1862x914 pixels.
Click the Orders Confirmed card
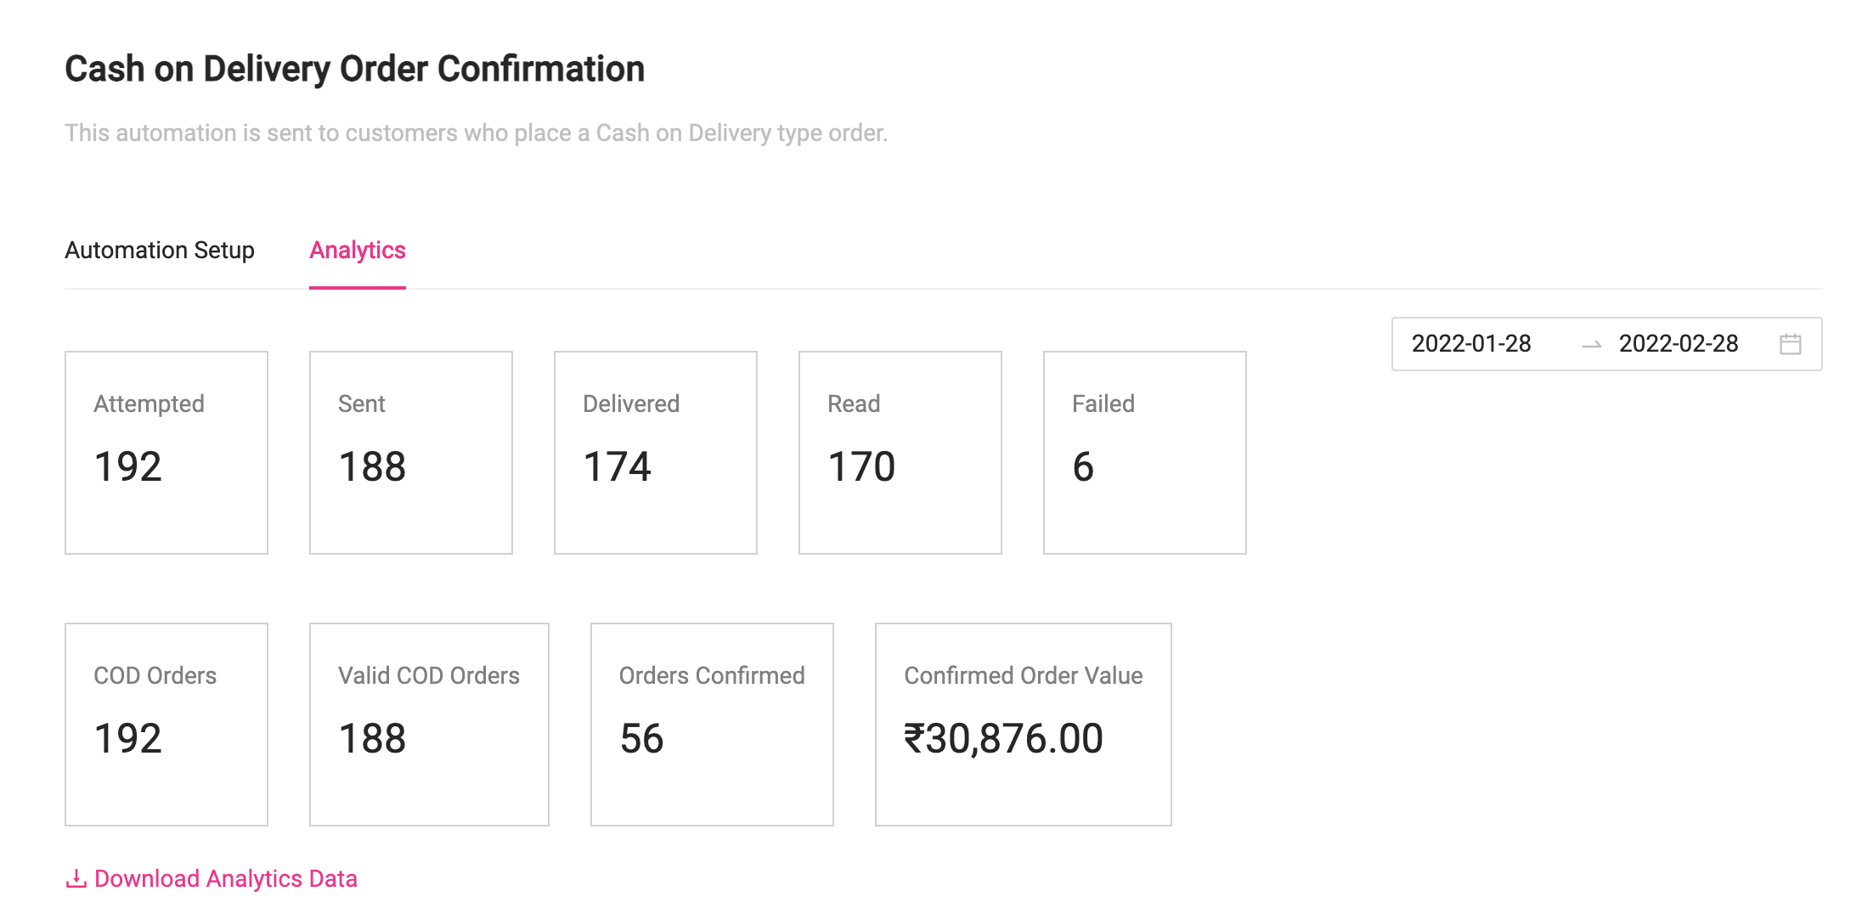[712, 725]
